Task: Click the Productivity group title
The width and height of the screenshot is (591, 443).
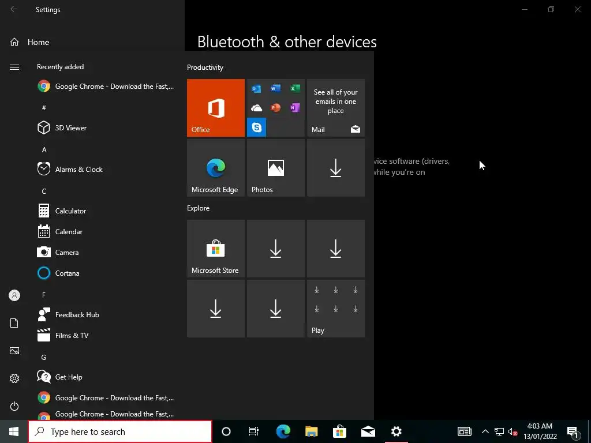Action: click(205, 67)
